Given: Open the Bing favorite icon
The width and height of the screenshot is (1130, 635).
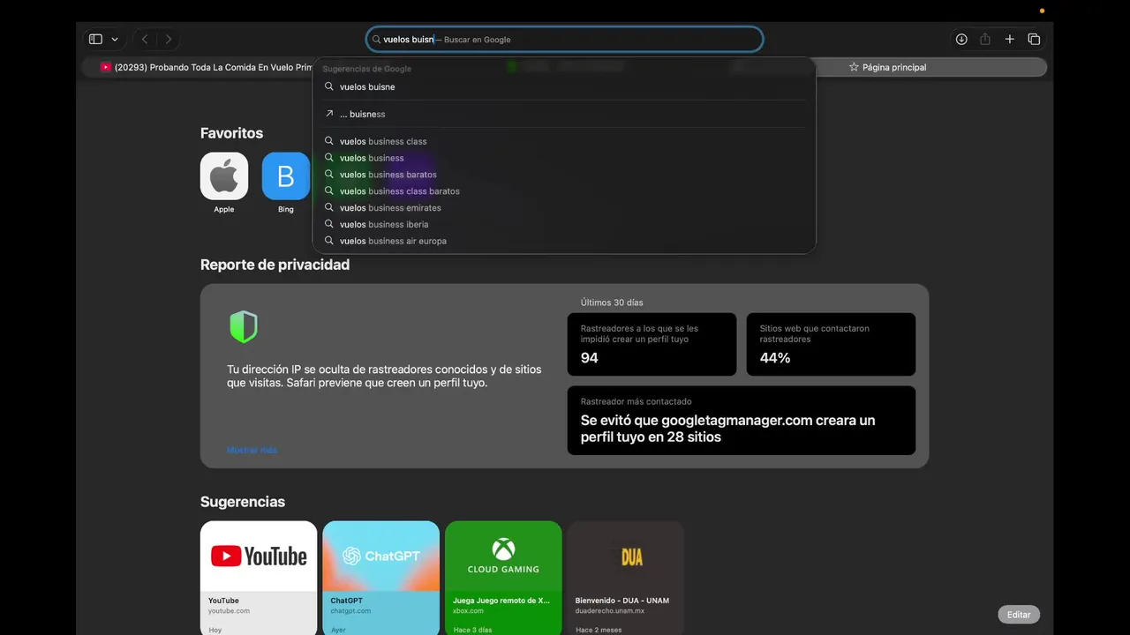Looking at the screenshot, I should pyautogui.click(x=286, y=176).
